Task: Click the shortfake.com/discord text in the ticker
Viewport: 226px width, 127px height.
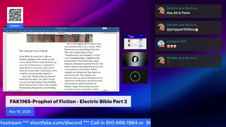Action: click(x=56, y=123)
